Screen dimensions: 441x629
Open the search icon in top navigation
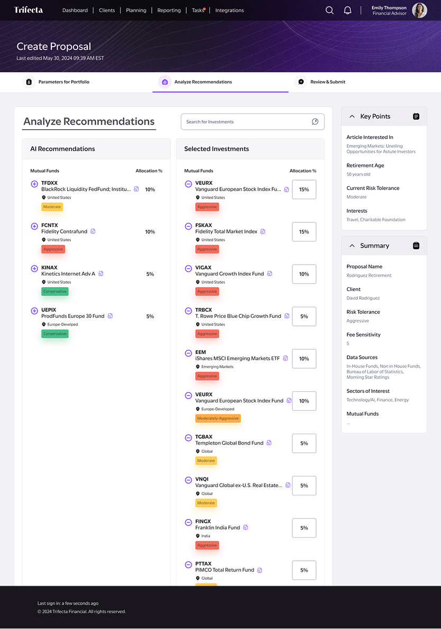329,11
